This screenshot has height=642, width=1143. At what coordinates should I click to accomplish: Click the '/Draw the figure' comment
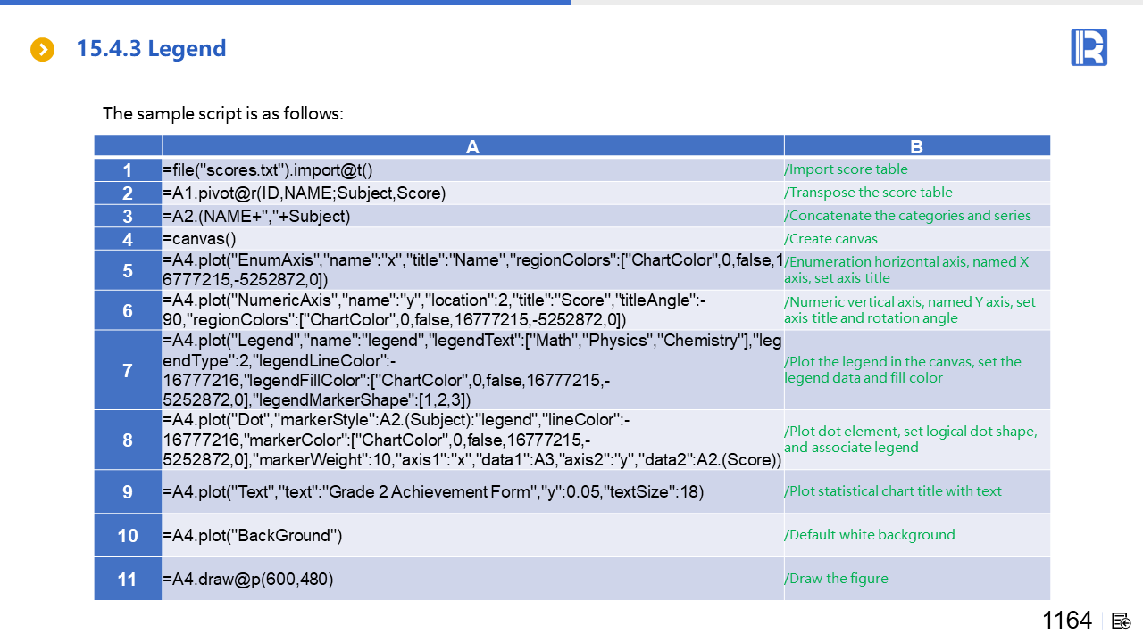(836, 579)
